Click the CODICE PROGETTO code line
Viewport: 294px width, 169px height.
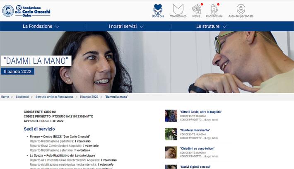(x=58, y=116)
